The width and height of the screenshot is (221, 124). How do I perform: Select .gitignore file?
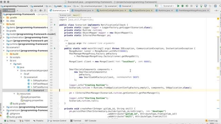pos(13,114)
